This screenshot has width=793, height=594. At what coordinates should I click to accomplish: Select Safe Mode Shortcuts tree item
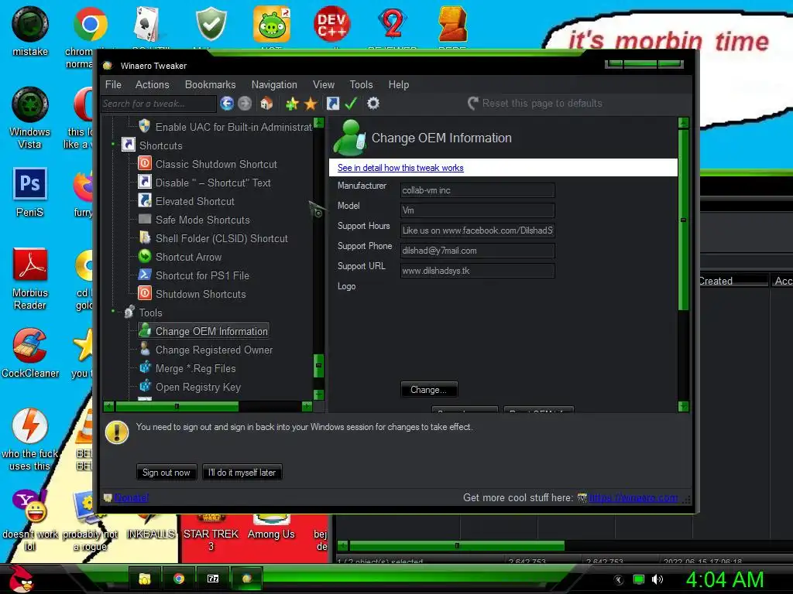click(x=203, y=220)
